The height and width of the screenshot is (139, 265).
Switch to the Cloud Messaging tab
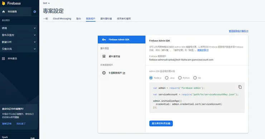pos(62,19)
